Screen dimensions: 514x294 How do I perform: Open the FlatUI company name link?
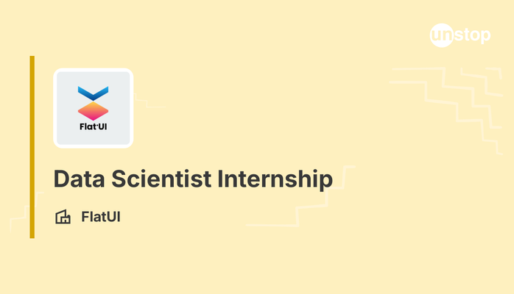pos(101,218)
